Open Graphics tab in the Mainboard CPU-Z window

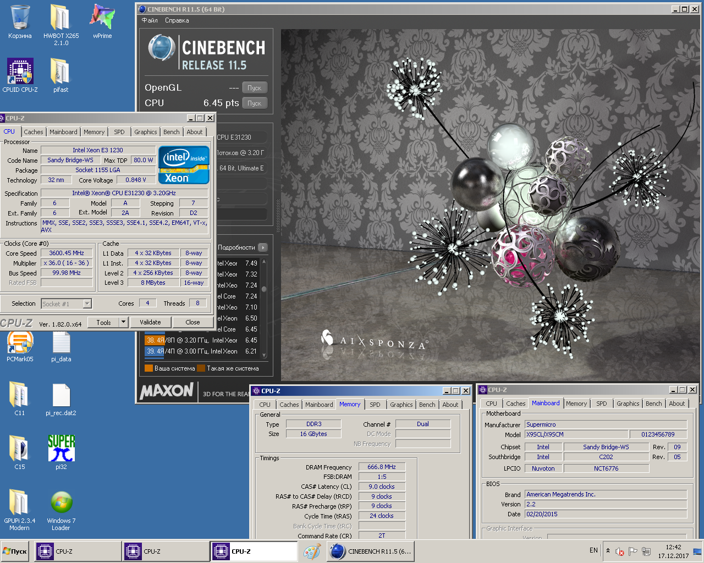coord(628,404)
